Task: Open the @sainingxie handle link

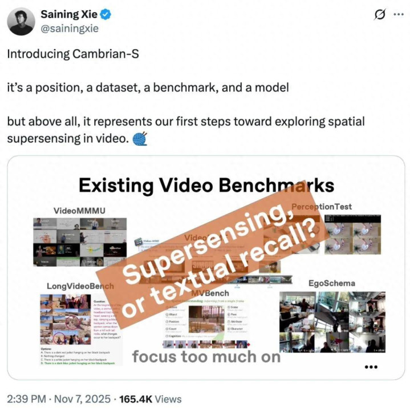Action: tap(70, 29)
